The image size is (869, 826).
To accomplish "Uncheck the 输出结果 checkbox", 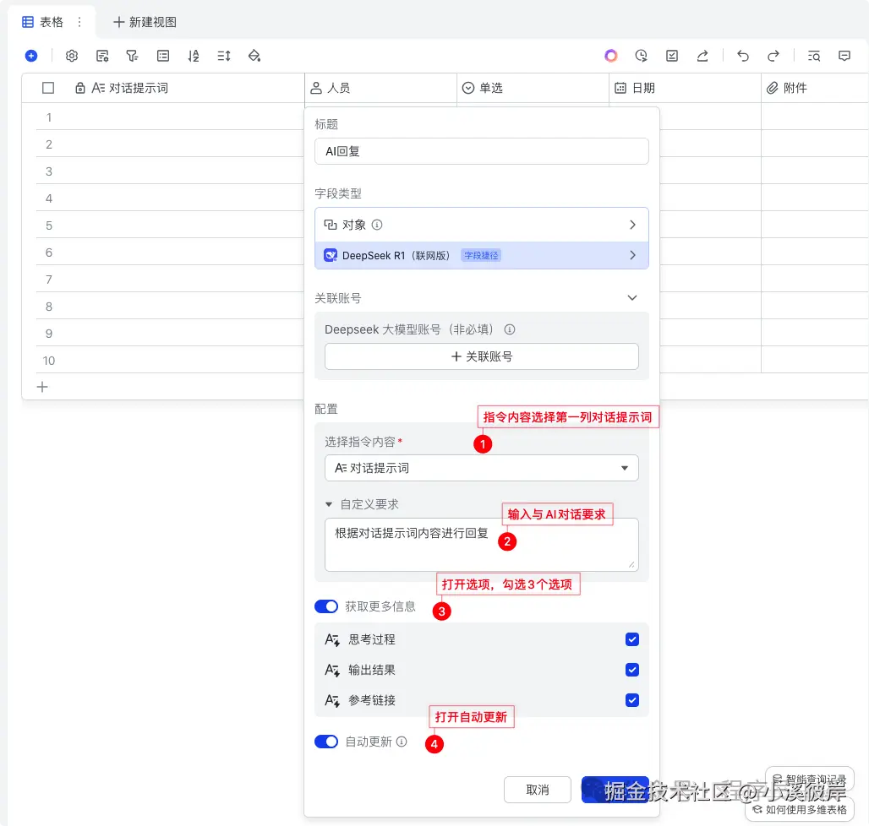I will [631, 670].
